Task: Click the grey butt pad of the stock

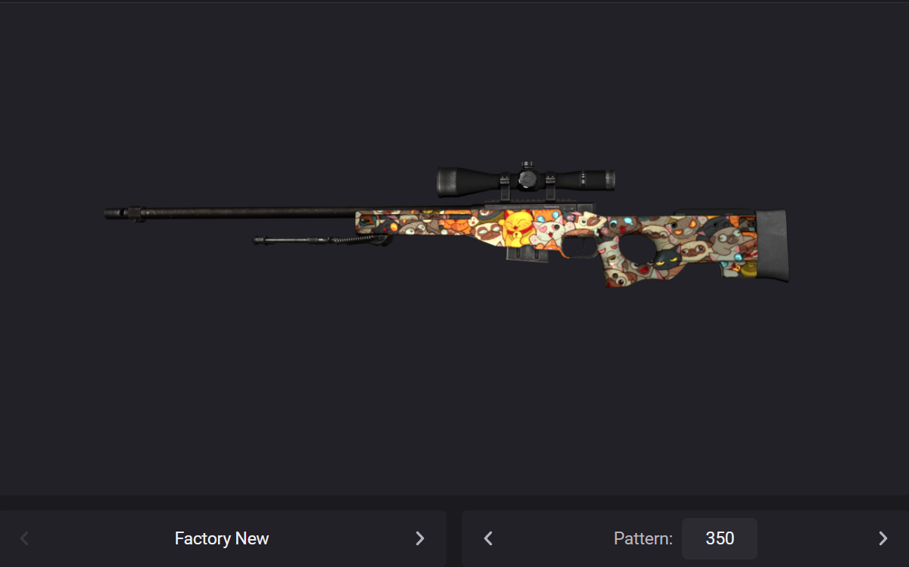Action: pyautogui.click(x=771, y=247)
